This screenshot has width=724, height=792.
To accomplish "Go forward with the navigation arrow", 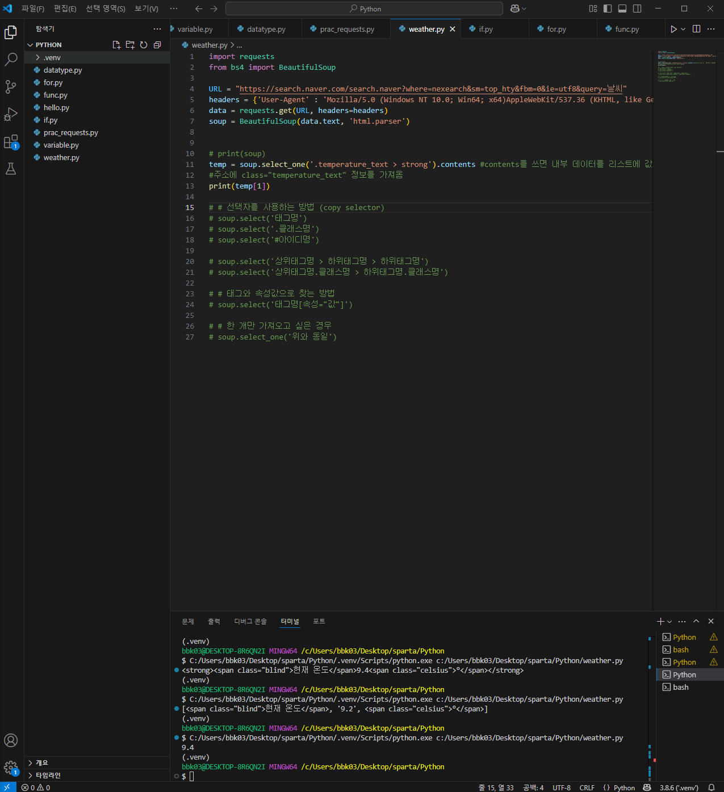I will coord(214,9).
